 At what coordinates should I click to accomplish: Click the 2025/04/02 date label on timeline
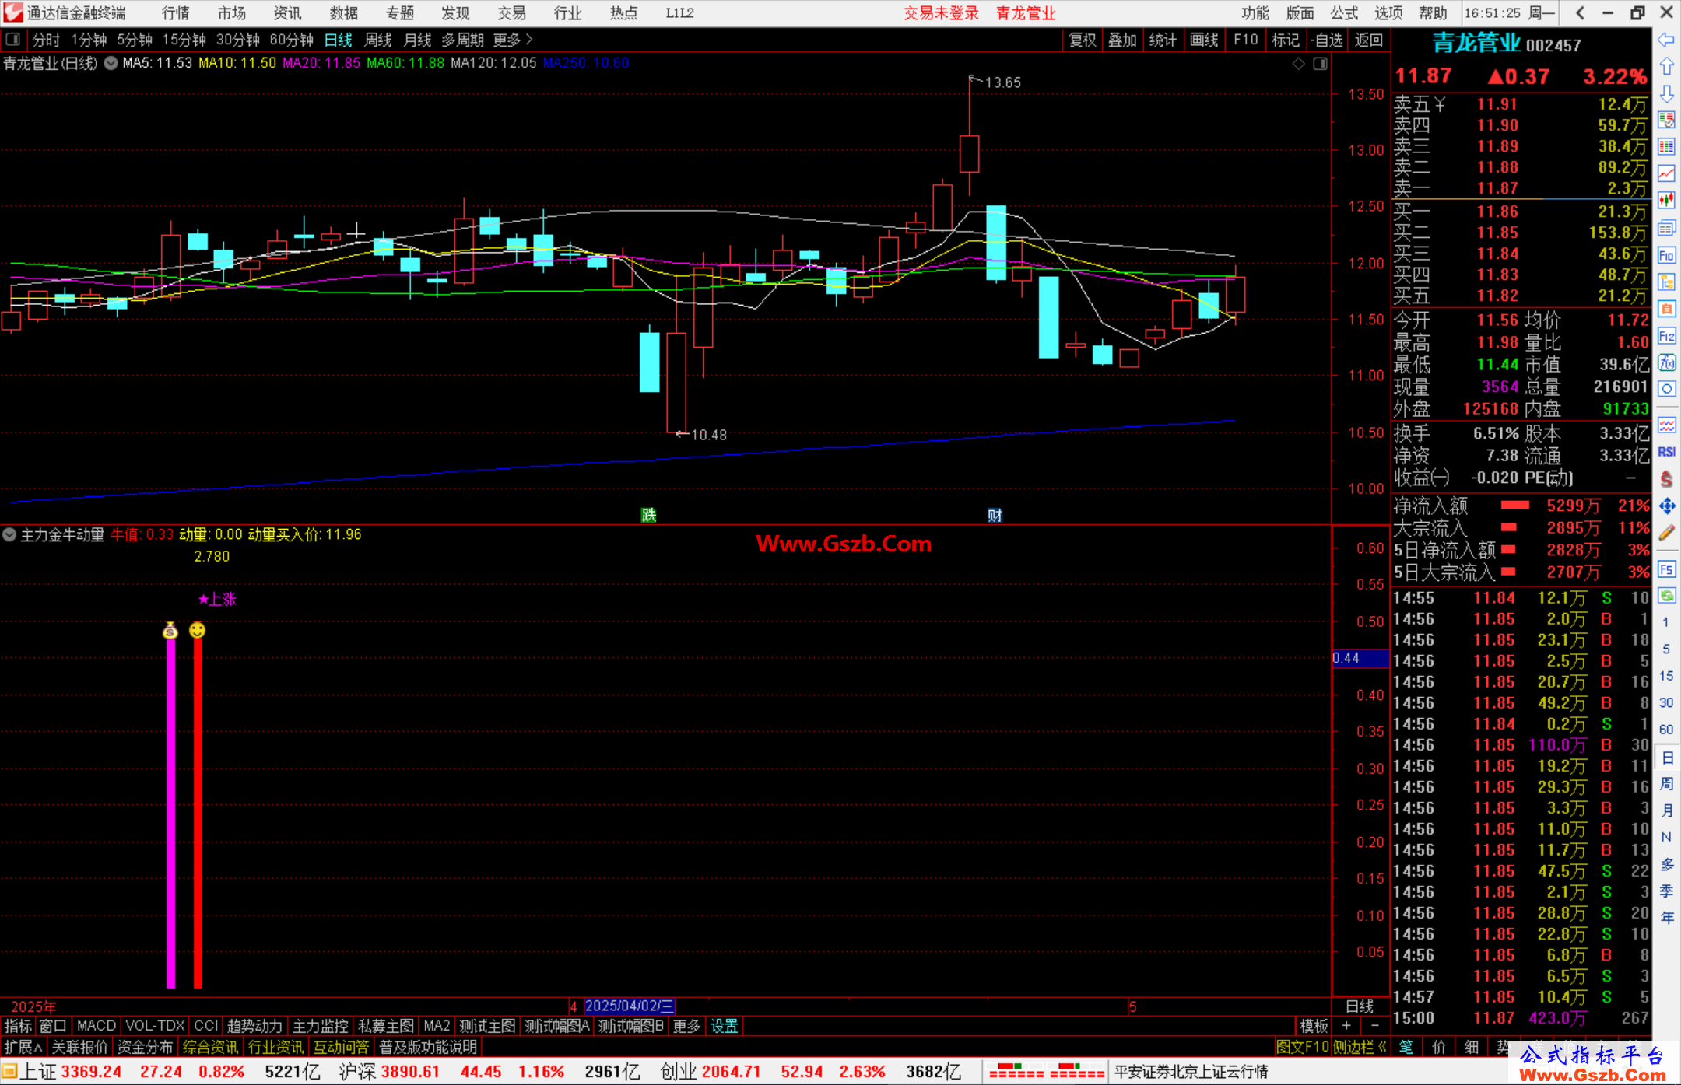[x=629, y=1006]
